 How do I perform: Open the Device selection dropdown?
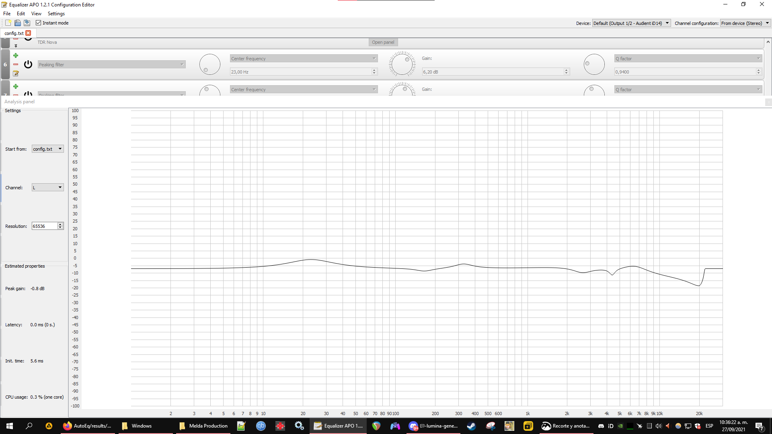[631, 23]
